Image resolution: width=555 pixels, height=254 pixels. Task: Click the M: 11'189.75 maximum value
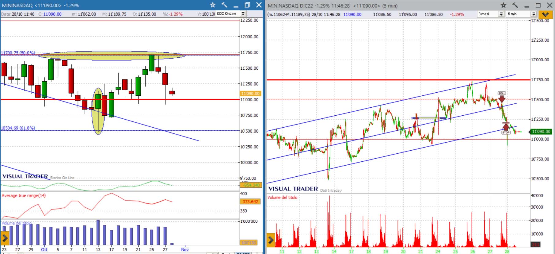114,14
